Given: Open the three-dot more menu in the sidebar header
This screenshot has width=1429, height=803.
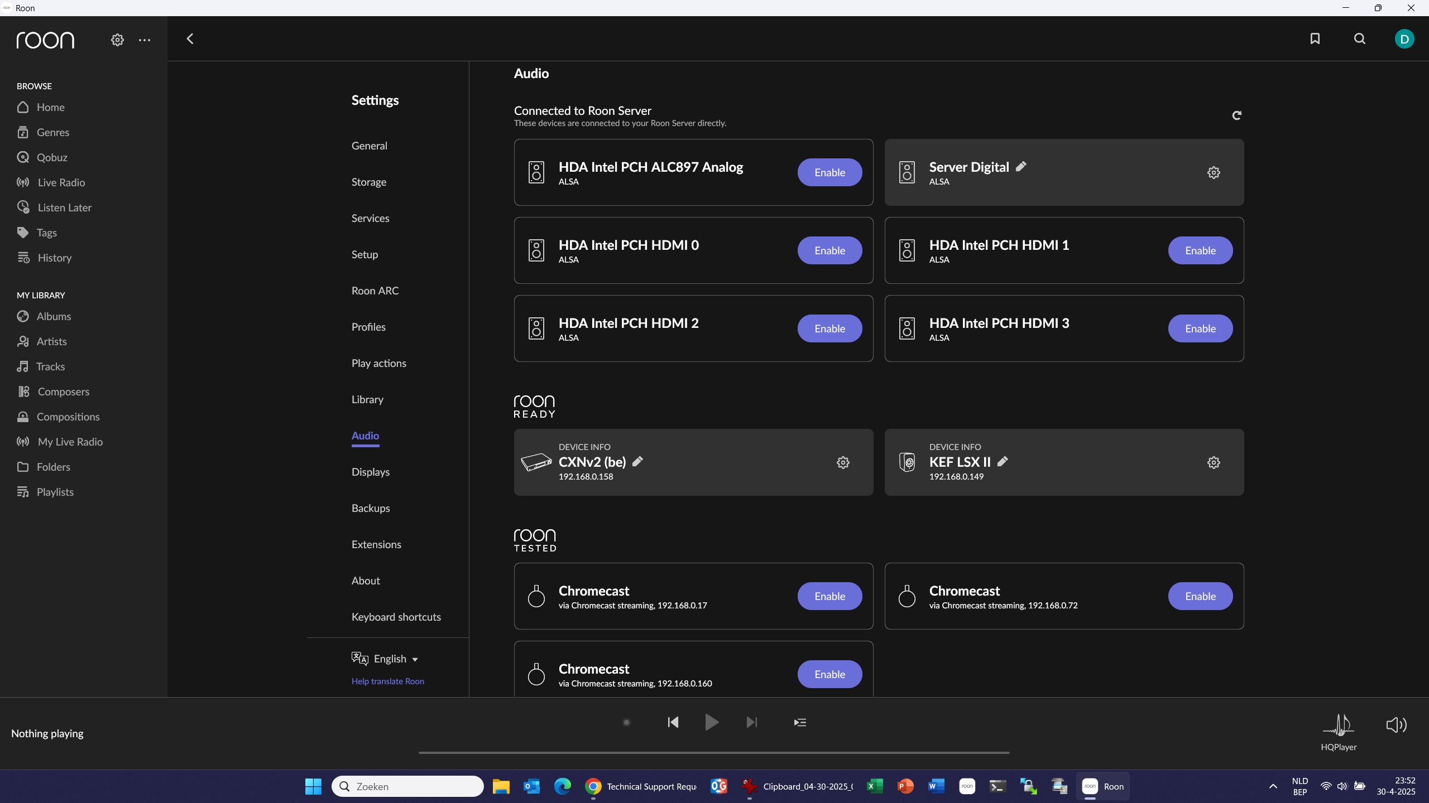Looking at the screenshot, I should (145, 40).
